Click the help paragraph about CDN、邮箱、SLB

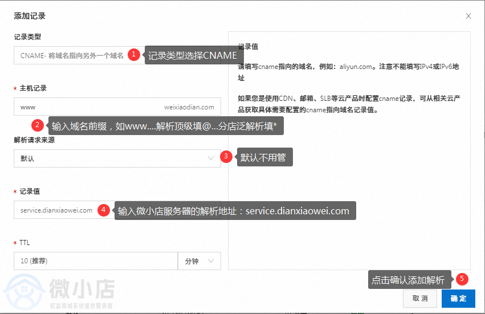pyautogui.click(x=349, y=104)
